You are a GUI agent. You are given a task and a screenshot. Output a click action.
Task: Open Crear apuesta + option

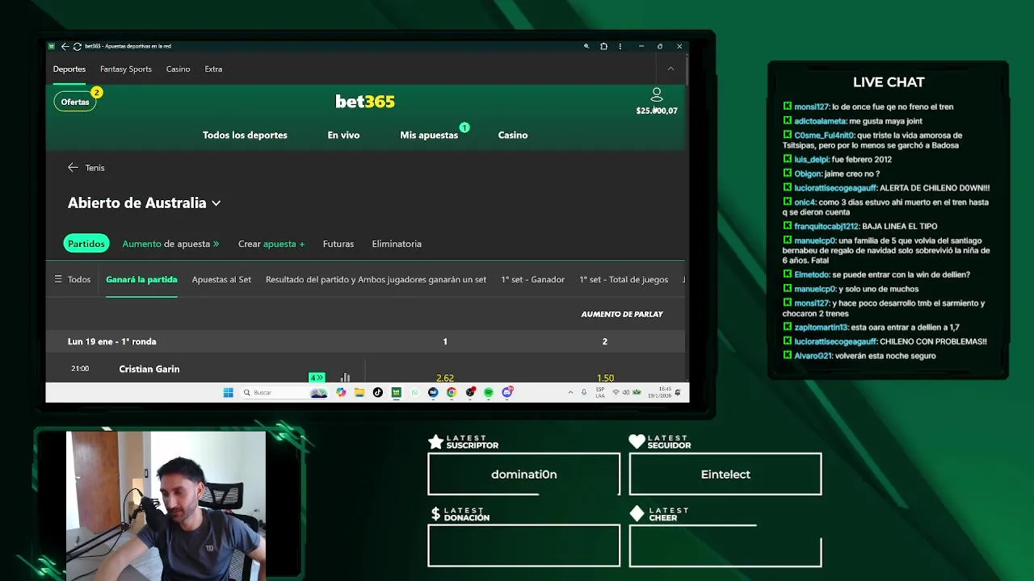click(x=271, y=244)
